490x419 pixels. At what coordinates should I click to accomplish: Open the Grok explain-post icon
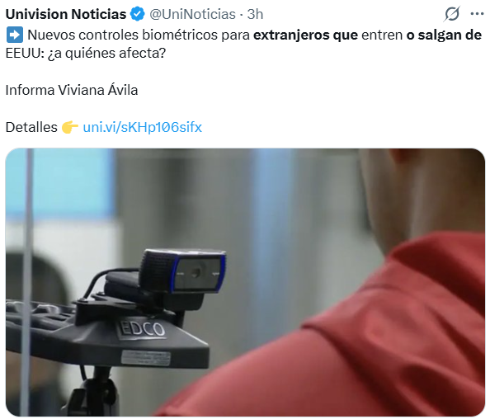point(451,14)
